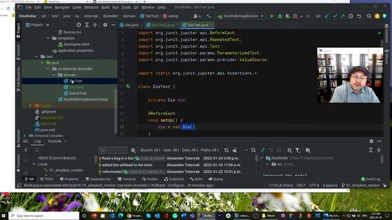Screen dimensions: 392x220
Task: Open the user account icon dropdown
Action: click(197, 16)
